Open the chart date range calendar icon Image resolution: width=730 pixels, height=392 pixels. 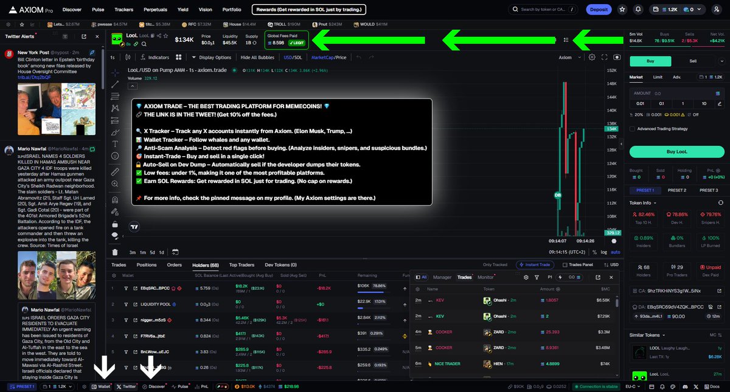pos(175,252)
